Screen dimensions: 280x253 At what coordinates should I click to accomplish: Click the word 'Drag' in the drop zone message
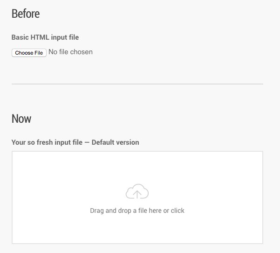tap(97, 211)
